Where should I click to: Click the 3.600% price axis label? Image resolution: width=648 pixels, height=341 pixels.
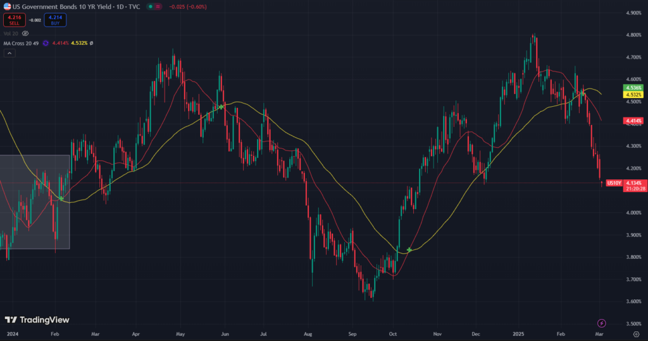point(633,301)
